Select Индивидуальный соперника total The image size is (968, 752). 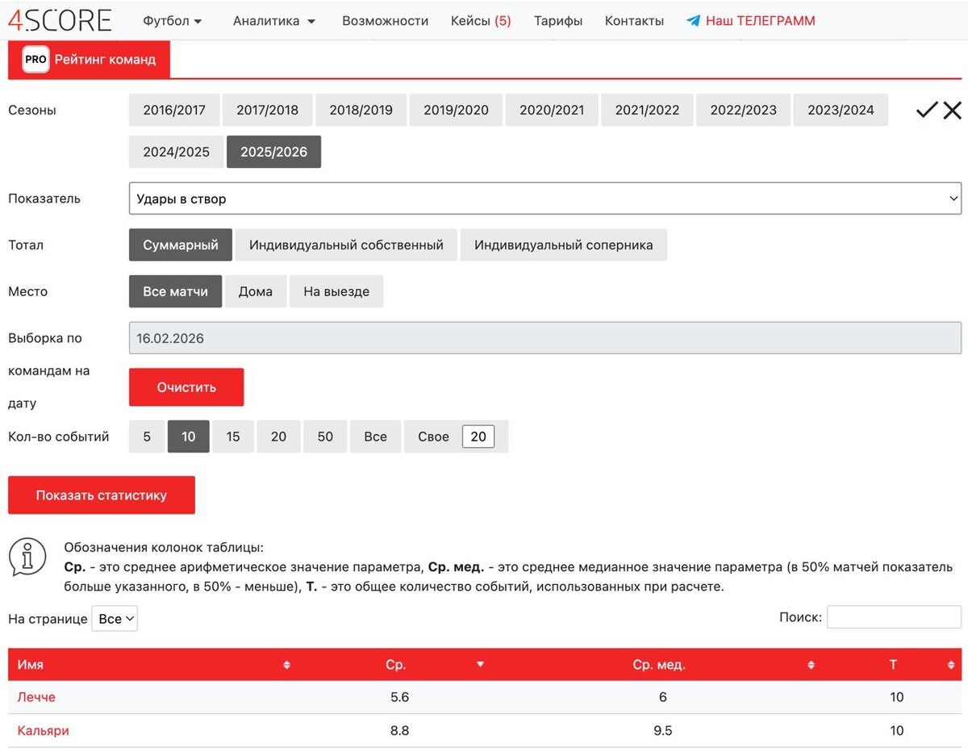(564, 245)
